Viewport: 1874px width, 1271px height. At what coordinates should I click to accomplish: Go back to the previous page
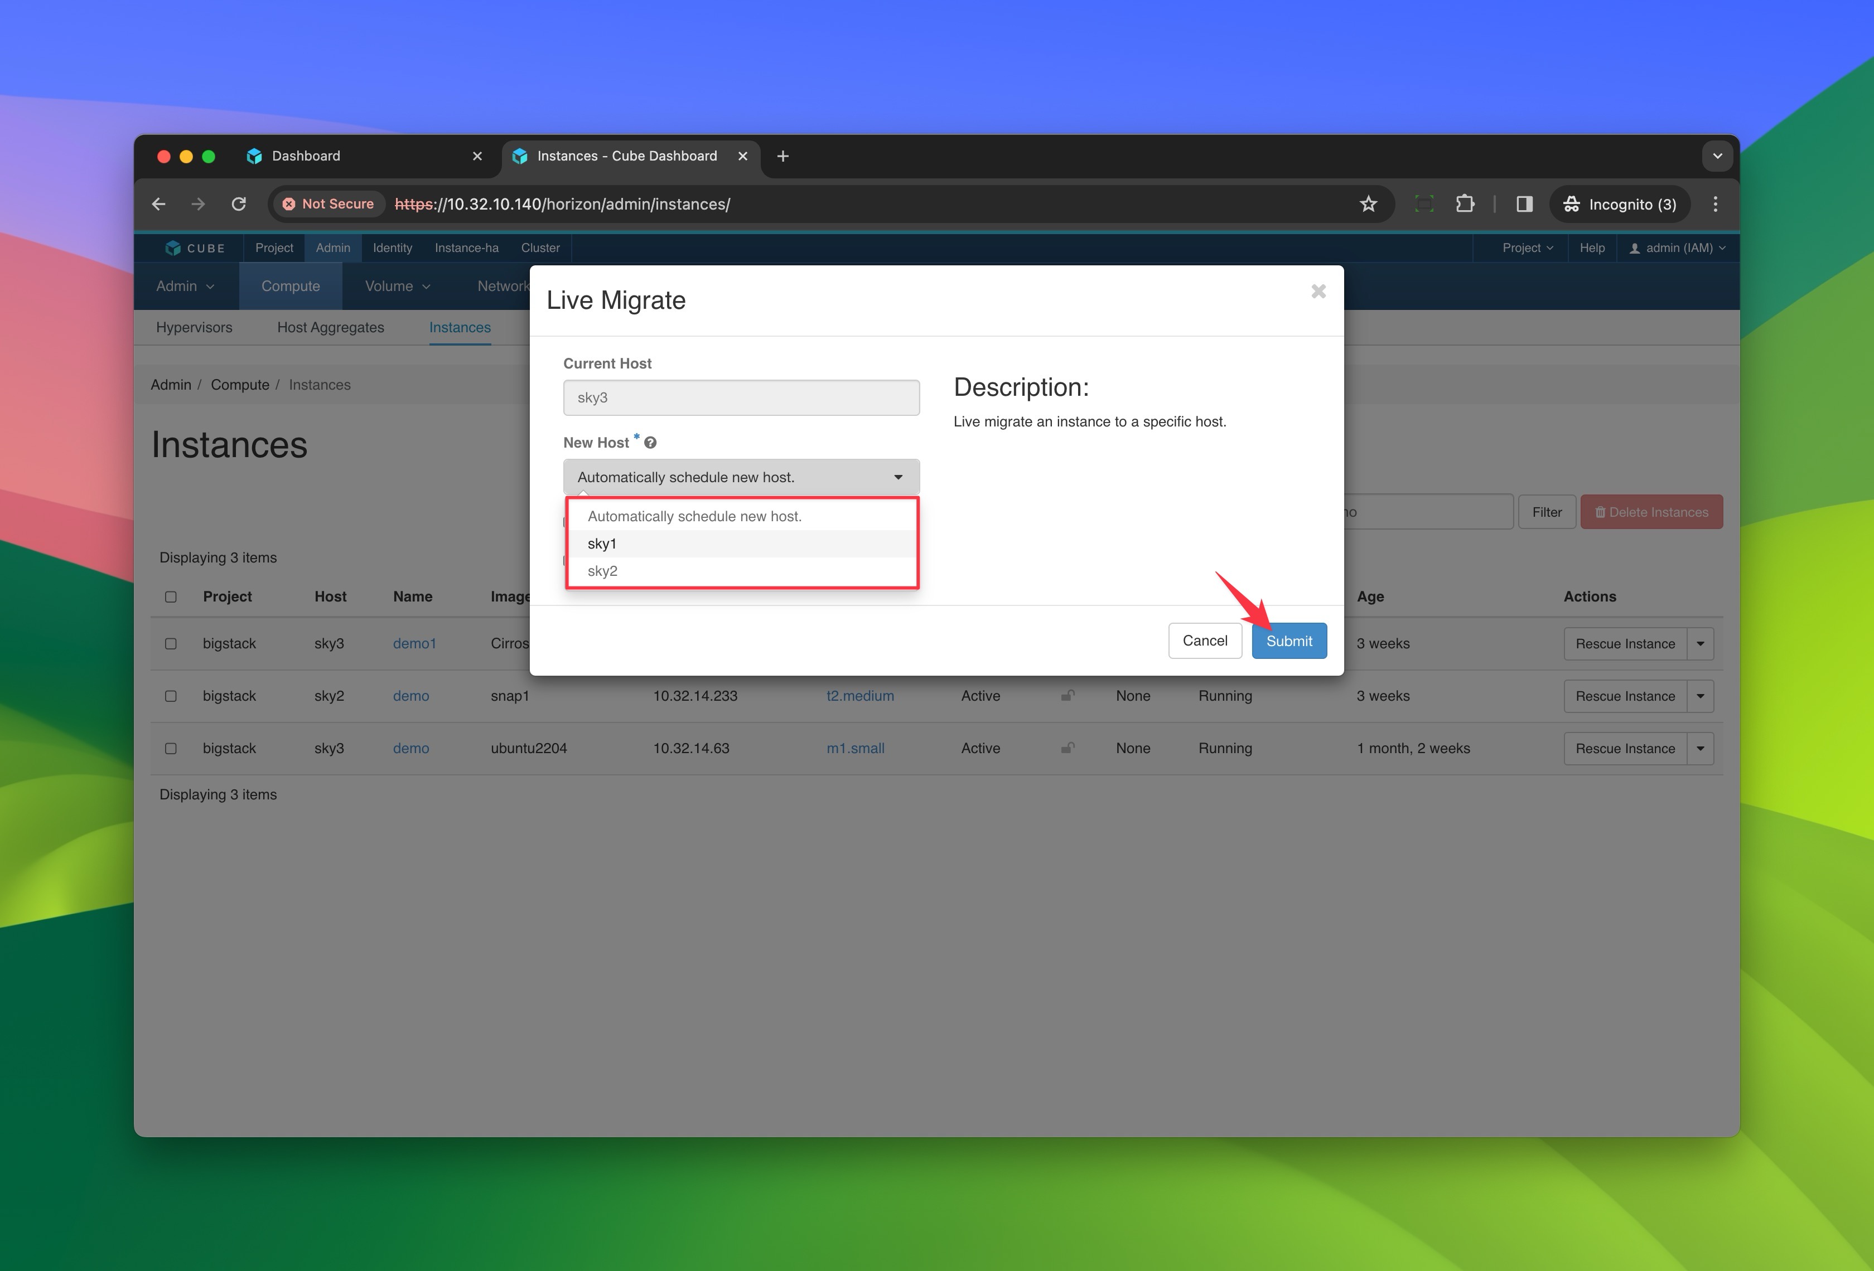(159, 204)
